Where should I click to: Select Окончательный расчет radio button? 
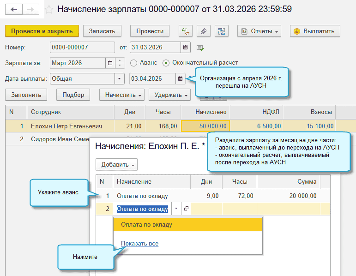(x=166, y=63)
